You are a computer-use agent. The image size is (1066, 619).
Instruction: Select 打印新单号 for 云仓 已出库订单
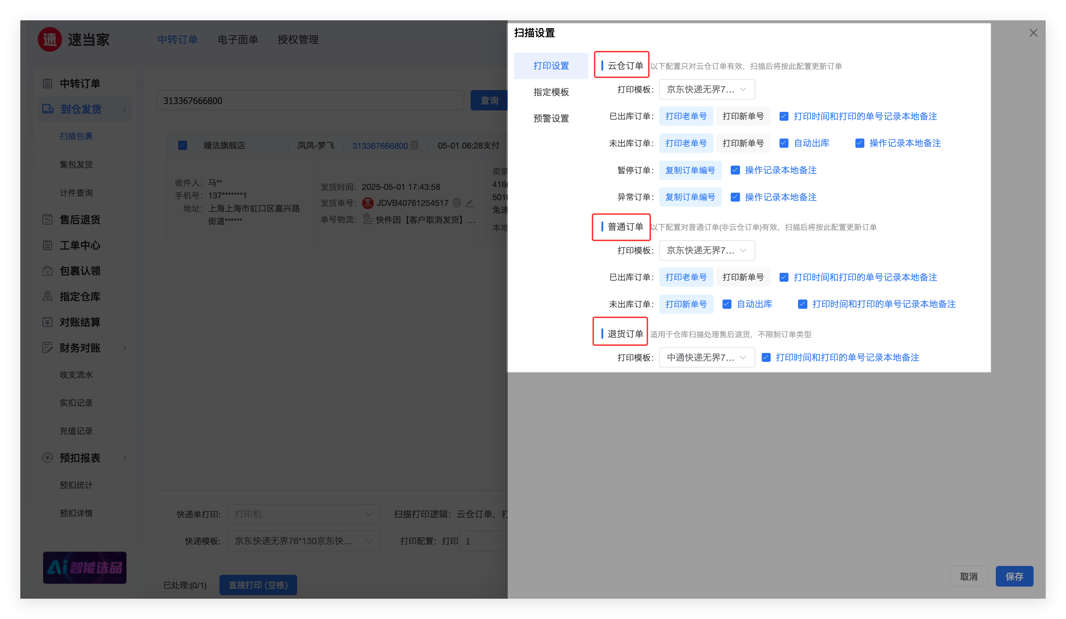tap(743, 116)
